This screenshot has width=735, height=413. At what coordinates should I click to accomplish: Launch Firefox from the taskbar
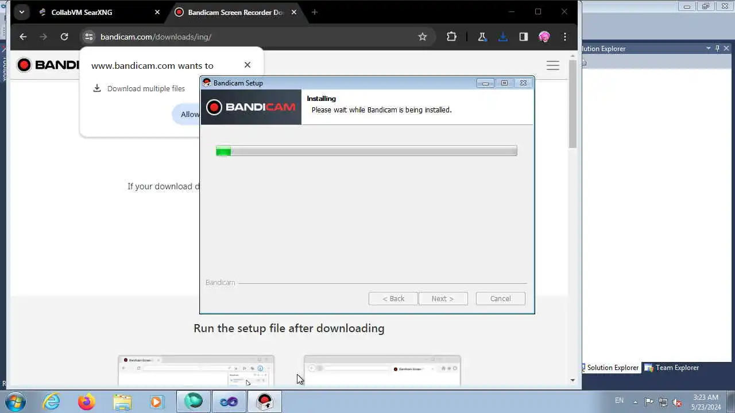(x=87, y=402)
